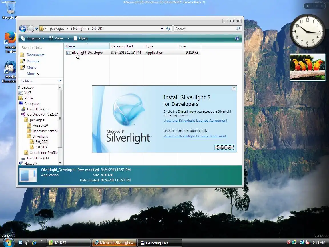This screenshot has height=247, width=329.
Task: Open the Organize menu
Action: [33, 38]
